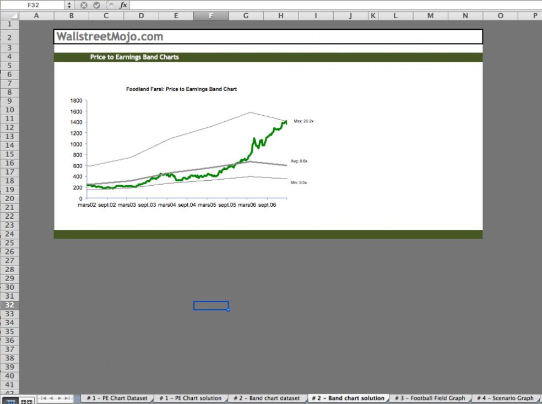
Task: Select column F via its header
Action: coord(211,16)
